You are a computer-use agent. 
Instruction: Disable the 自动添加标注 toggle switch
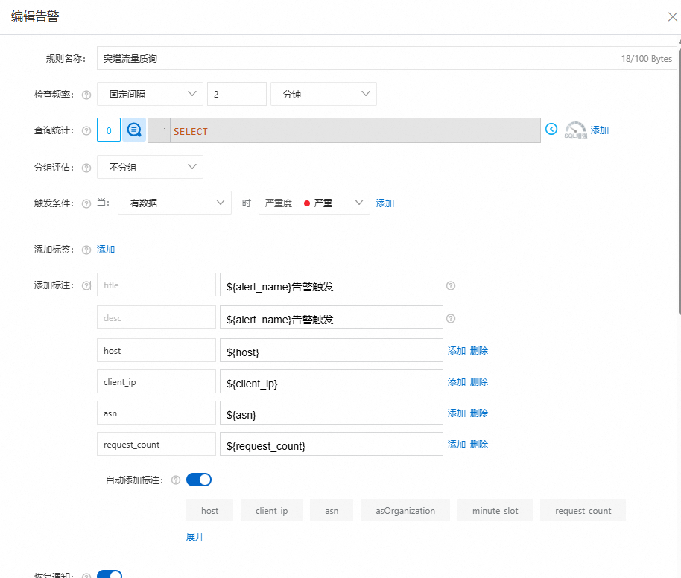click(x=197, y=480)
